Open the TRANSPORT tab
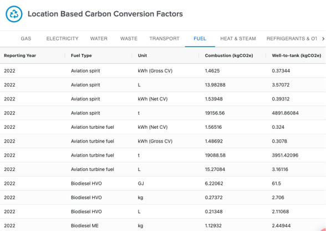This screenshot has height=231, width=326. pyautogui.click(x=164, y=39)
